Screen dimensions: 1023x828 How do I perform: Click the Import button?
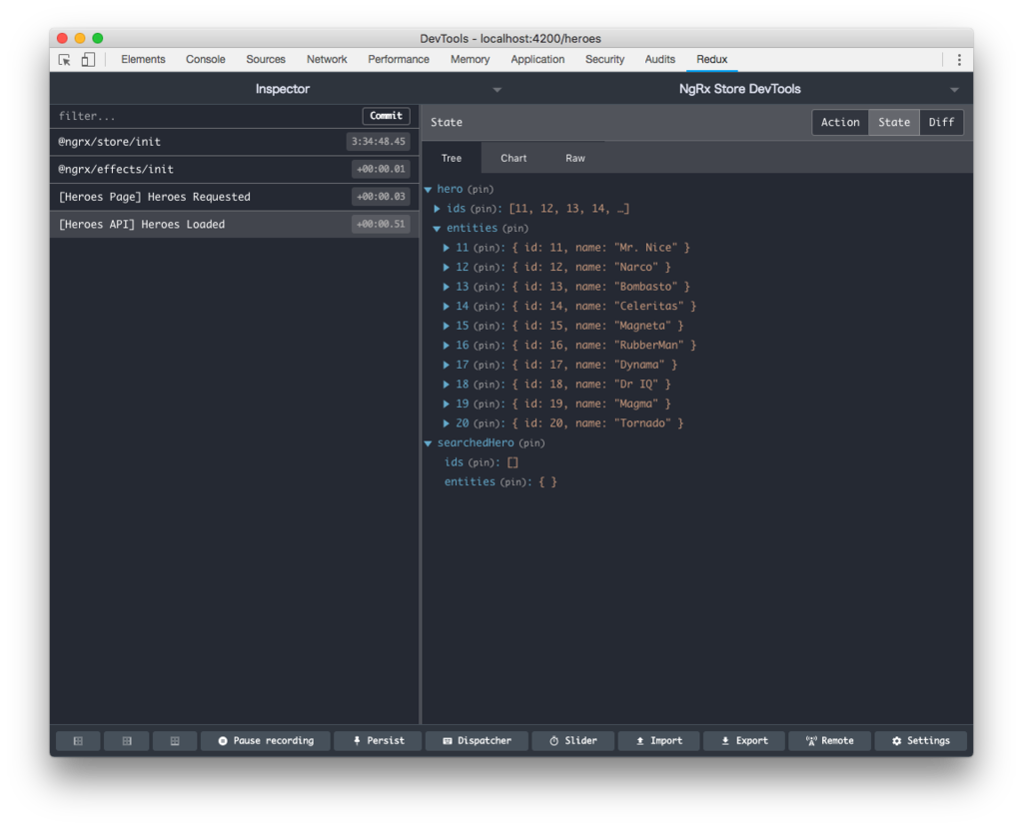(658, 740)
